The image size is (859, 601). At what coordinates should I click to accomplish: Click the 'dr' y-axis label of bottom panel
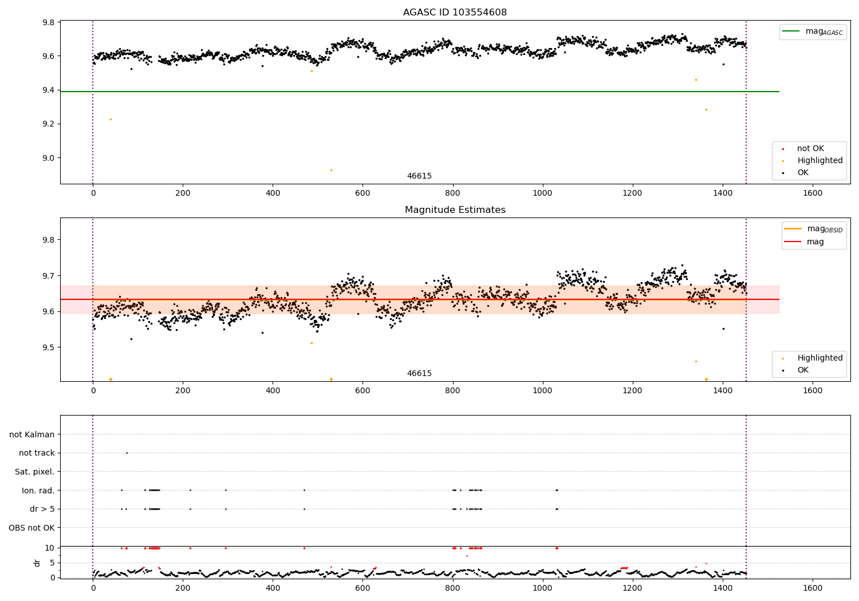coord(37,563)
